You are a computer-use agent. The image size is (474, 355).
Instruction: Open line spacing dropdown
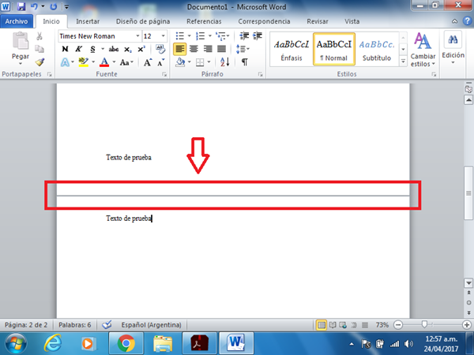243,49
